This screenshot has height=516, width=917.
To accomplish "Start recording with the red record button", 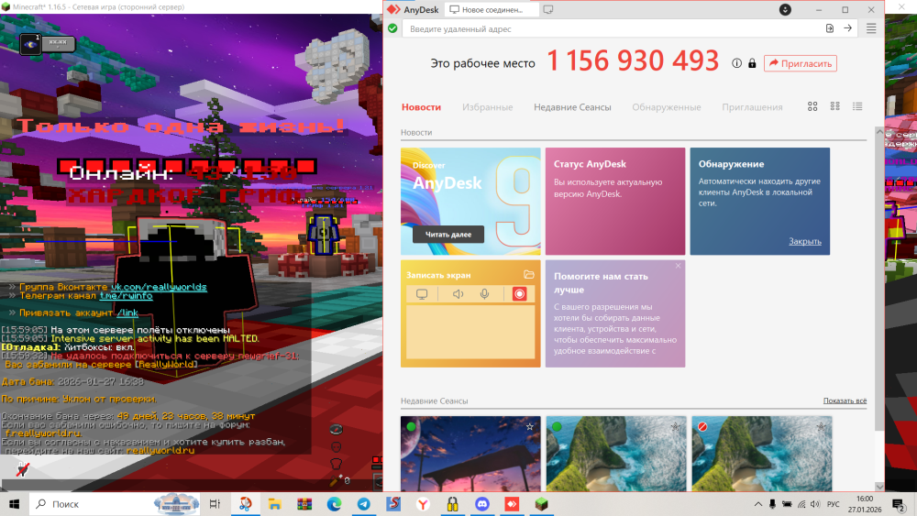I will click(x=519, y=294).
